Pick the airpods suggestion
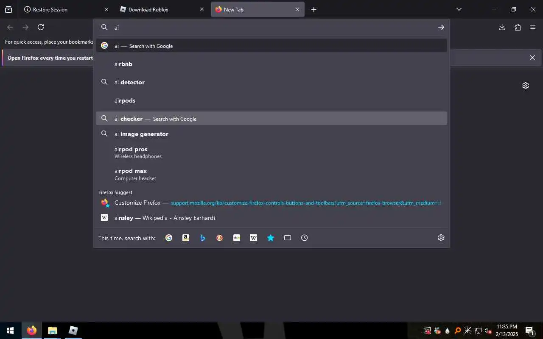The image size is (543, 339). pos(271,100)
